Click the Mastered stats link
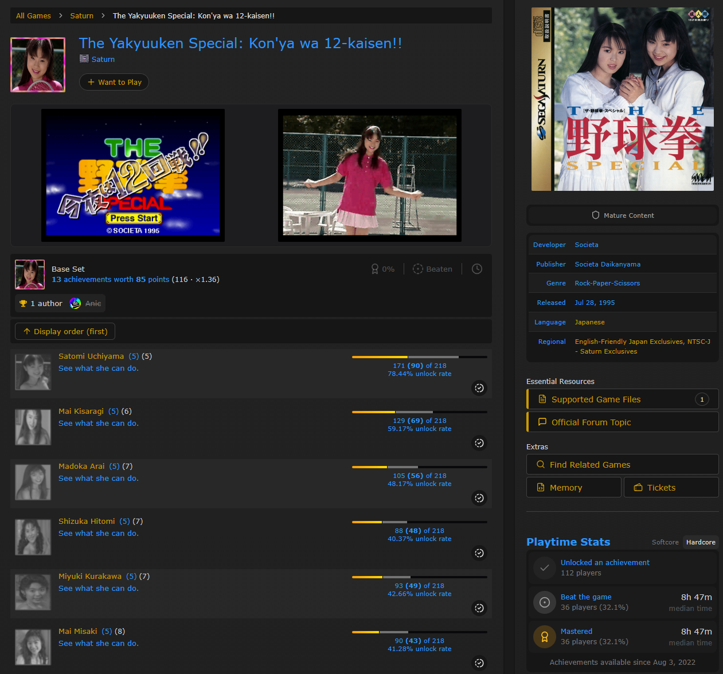Viewport: 723px width, 674px height. 576,631
